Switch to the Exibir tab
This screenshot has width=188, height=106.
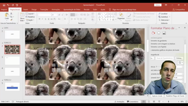(95, 10)
